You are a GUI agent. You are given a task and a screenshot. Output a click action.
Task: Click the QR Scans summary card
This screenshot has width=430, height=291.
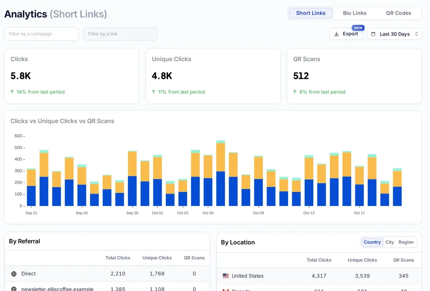(354, 76)
